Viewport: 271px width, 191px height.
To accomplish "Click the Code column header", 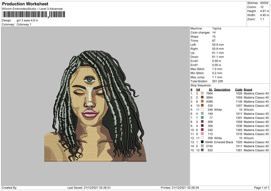I will coord(238,90).
